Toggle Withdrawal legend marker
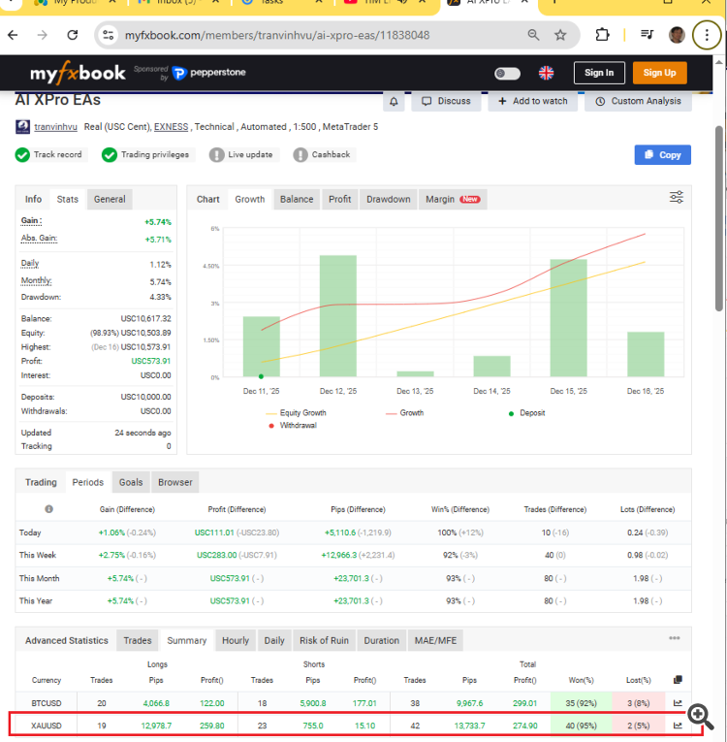Viewport: 727px width, 742px height. [293, 426]
